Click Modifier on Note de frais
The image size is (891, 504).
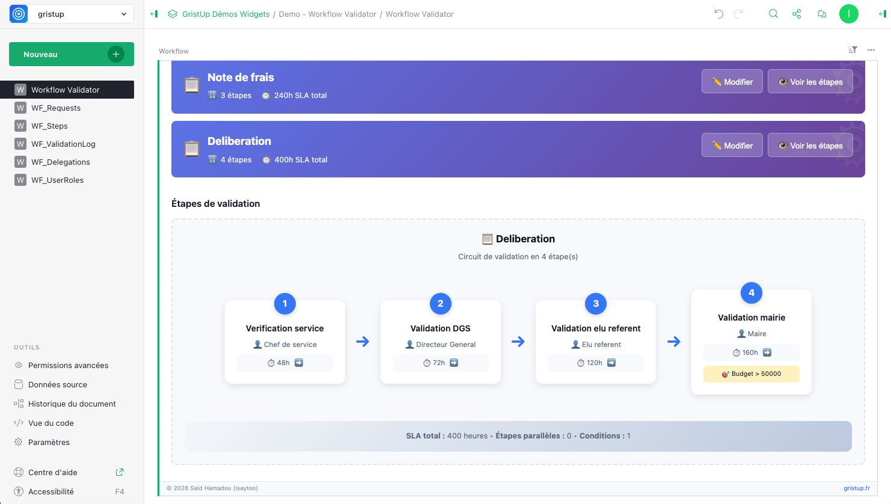pyautogui.click(x=732, y=82)
